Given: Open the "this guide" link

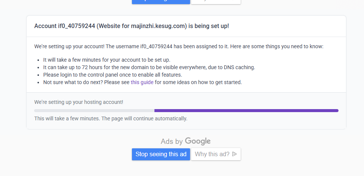Looking at the screenshot, I should pos(142,82).
